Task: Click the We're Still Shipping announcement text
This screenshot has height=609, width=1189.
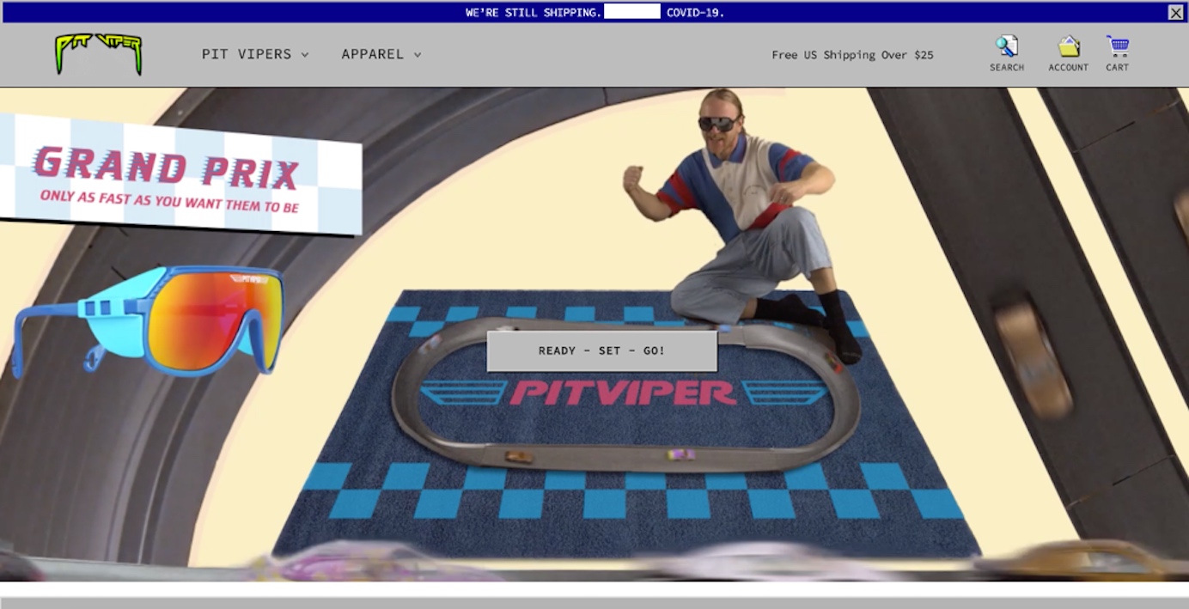Action: coord(594,12)
